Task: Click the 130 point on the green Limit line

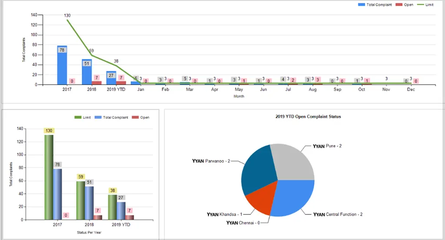Action: click(67, 20)
